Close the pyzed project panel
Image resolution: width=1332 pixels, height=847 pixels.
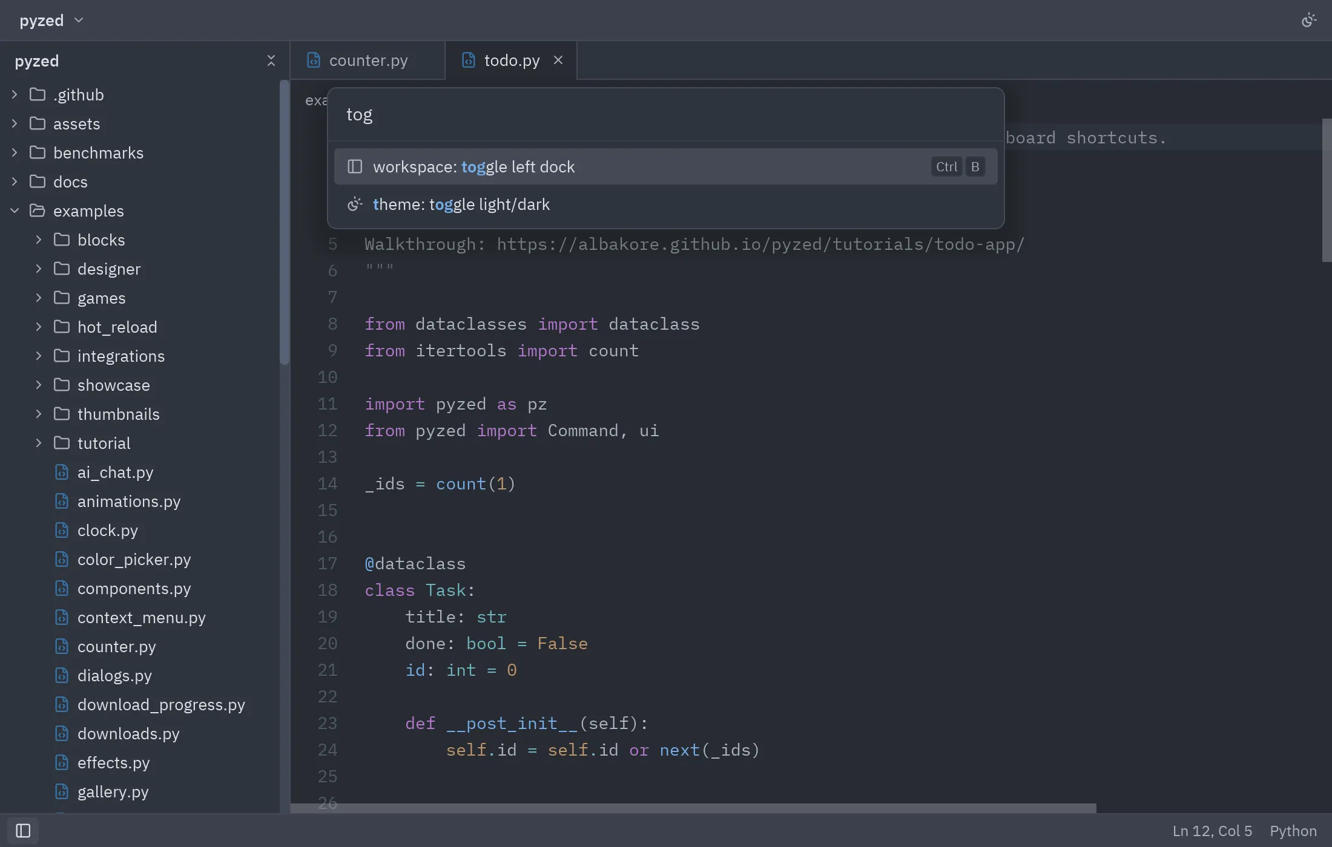271,60
